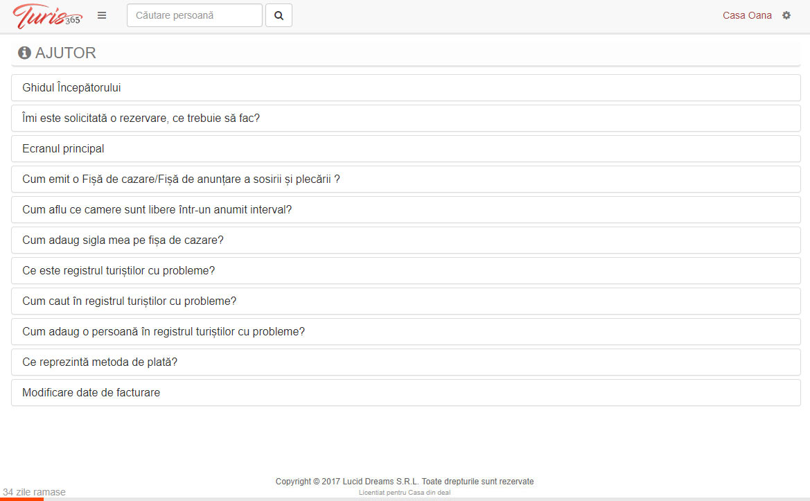The width and height of the screenshot is (810, 501).
Task: Click the Lucid Dreams copyright footer text
Action: click(x=405, y=482)
